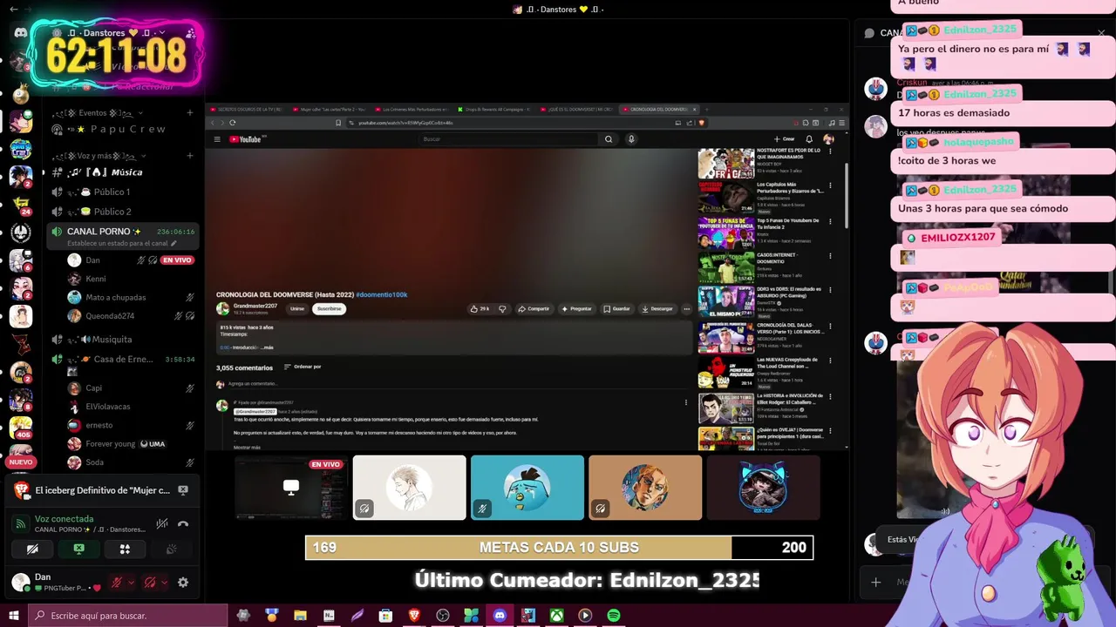Open the Windows Start menu
Viewport: 1116px width, 627px height.
[13, 616]
